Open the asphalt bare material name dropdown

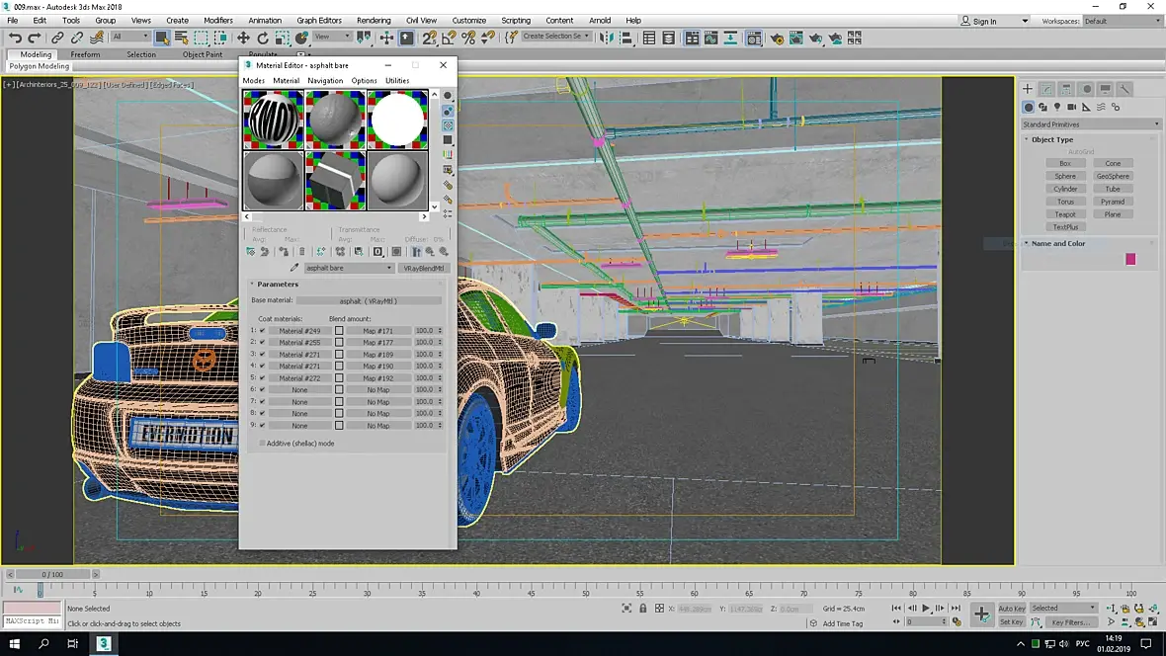(388, 268)
